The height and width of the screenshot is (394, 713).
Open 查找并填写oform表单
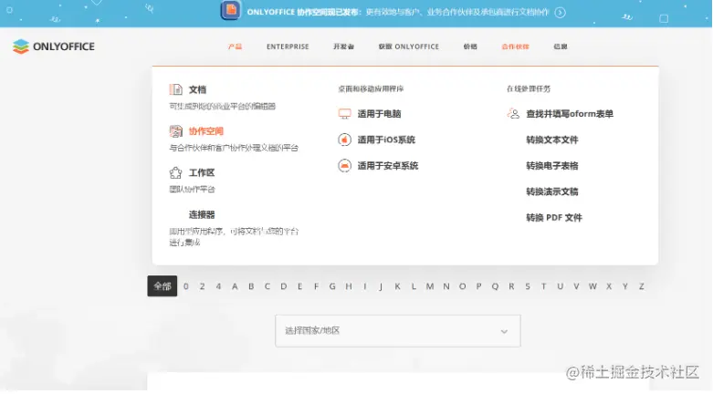pos(570,114)
